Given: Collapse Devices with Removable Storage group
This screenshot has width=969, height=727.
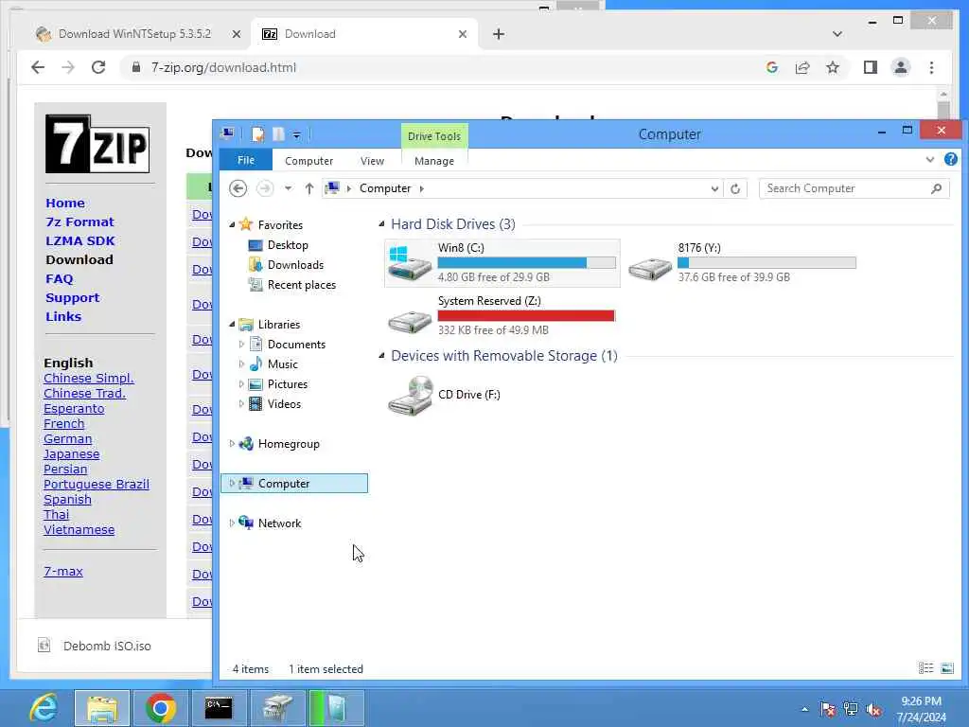Looking at the screenshot, I should tap(381, 356).
